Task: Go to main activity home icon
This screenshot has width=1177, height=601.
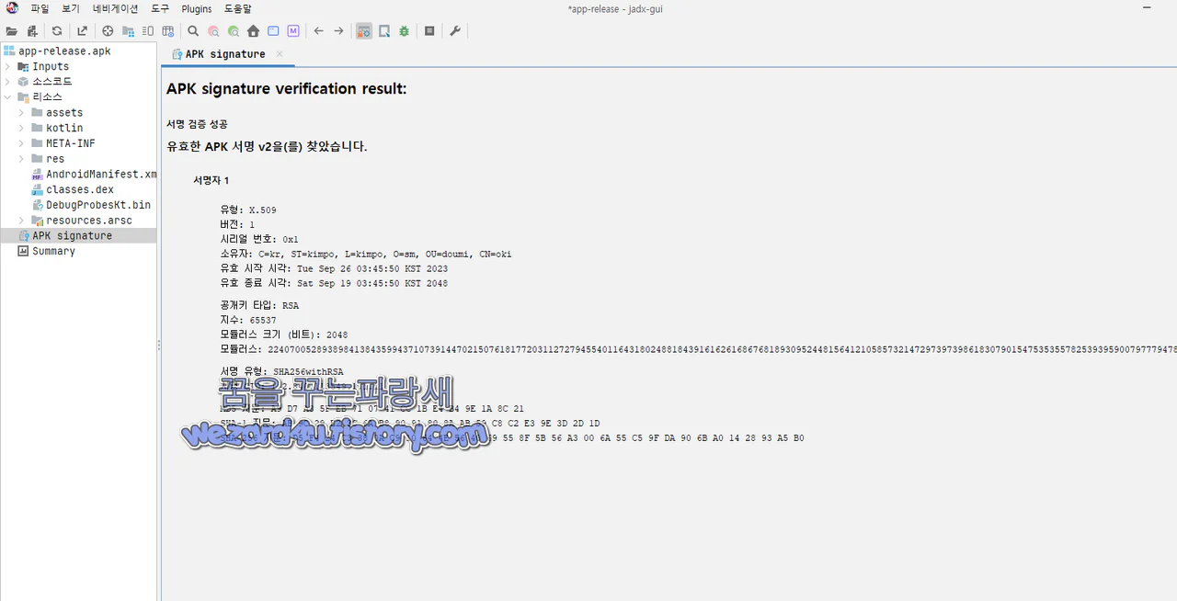Action: click(x=254, y=31)
